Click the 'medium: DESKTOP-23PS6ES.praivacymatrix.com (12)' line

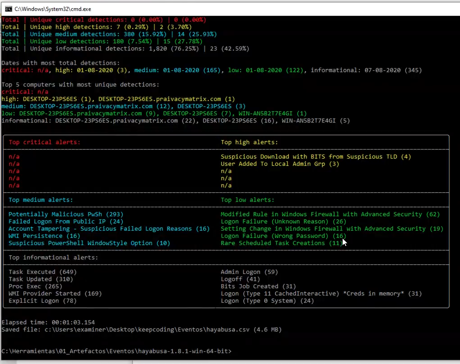(124, 106)
